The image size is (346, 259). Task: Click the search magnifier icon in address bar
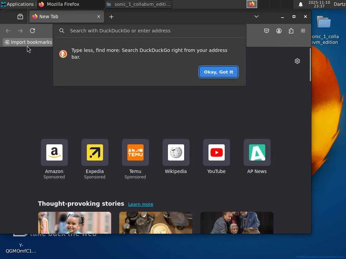click(62, 31)
